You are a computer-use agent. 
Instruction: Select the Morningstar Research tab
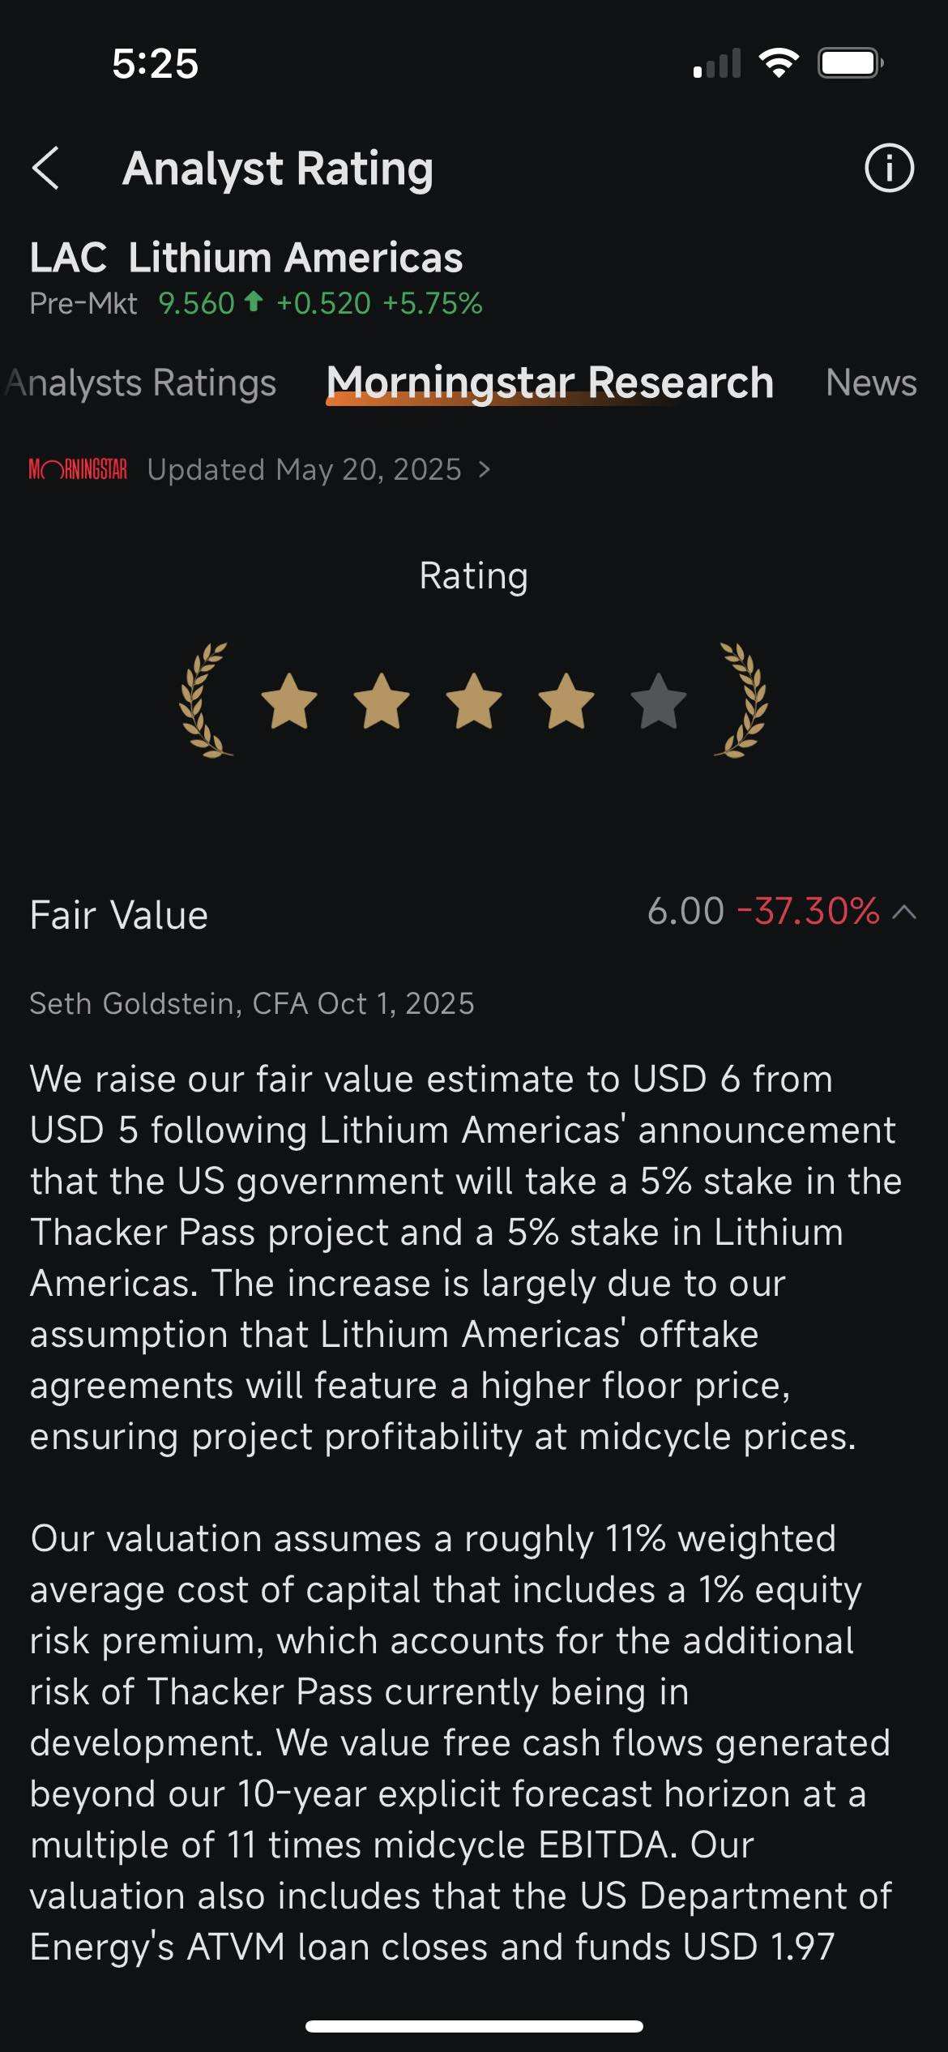coord(549,383)
